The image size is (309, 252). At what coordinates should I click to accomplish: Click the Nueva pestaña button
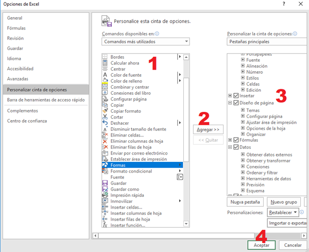pyautogui.click(x=245, y=202)
